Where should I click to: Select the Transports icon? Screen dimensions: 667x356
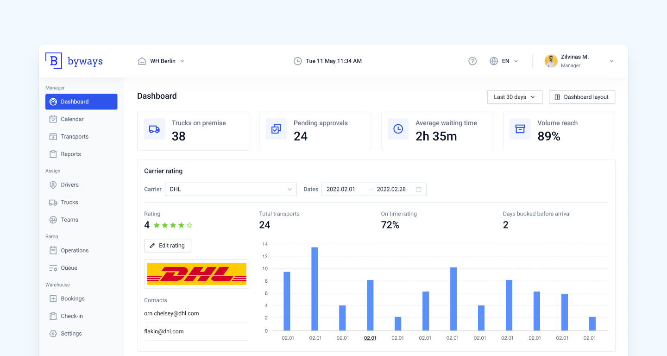52,136
